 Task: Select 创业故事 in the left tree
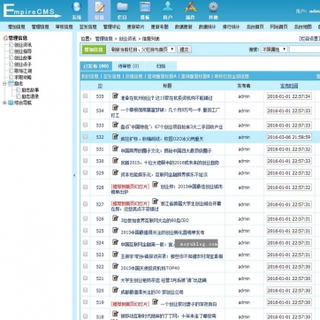[23, 57]
